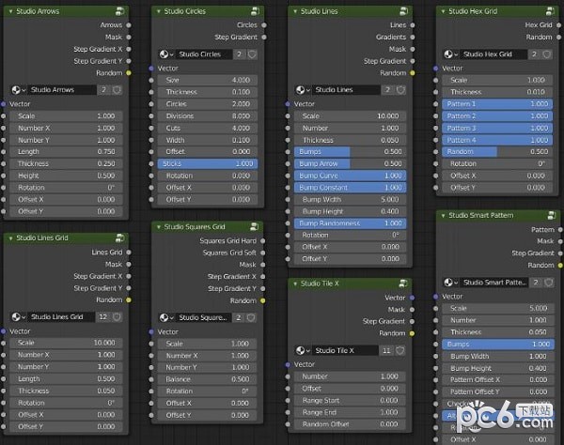Click the Range End field in Studio Tile X
The image size is (564, 445).
(350, 412)
